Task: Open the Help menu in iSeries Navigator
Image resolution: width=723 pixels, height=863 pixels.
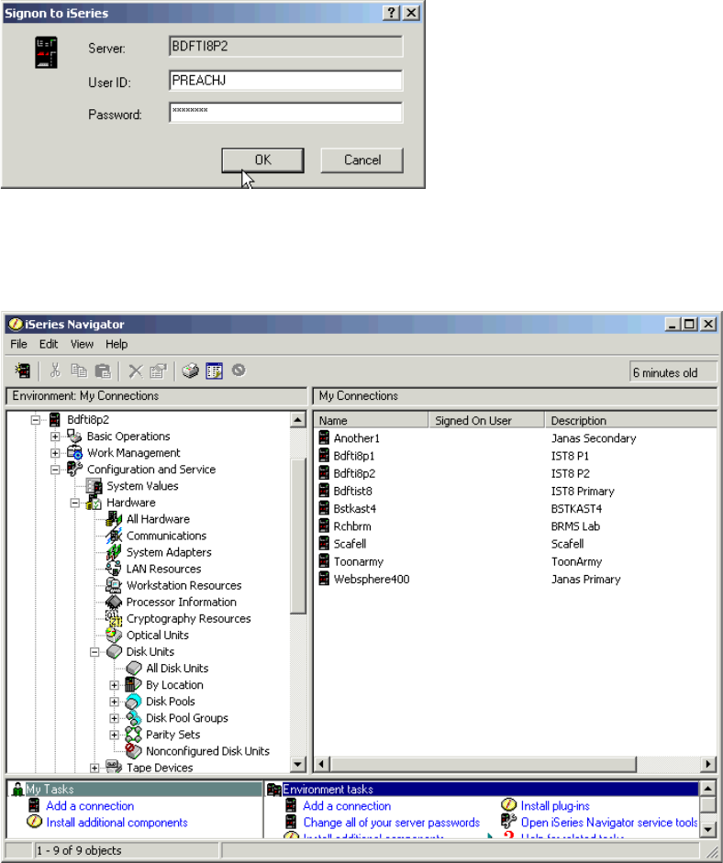Action: point(117,344)
